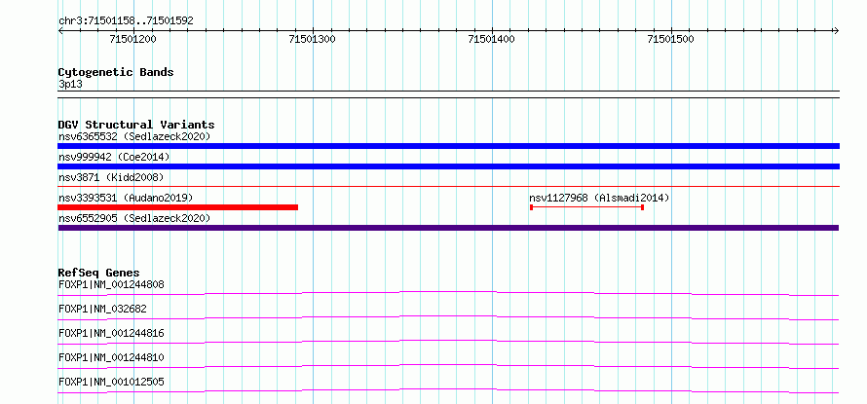Click the nsv6365532 (Sedlazeck2020) variant label
This screenshot has width=867, height=404.
[134, 136]
